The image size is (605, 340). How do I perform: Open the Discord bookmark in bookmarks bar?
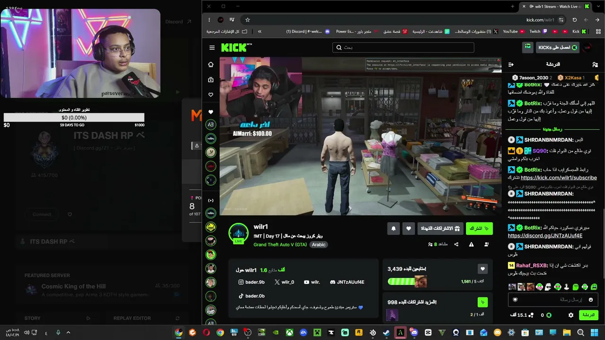pyautogui.click(x=308, y=32)
